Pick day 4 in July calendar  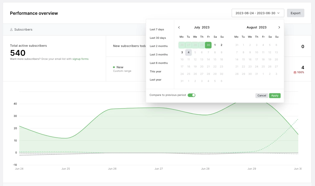189,52
